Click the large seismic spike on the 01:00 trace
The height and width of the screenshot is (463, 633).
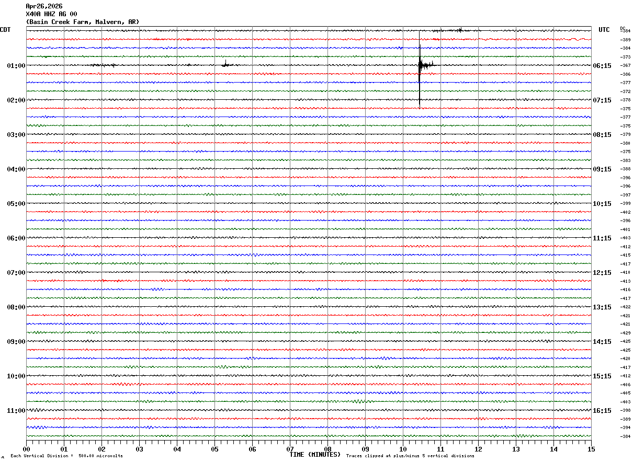(x=420, y=68)
